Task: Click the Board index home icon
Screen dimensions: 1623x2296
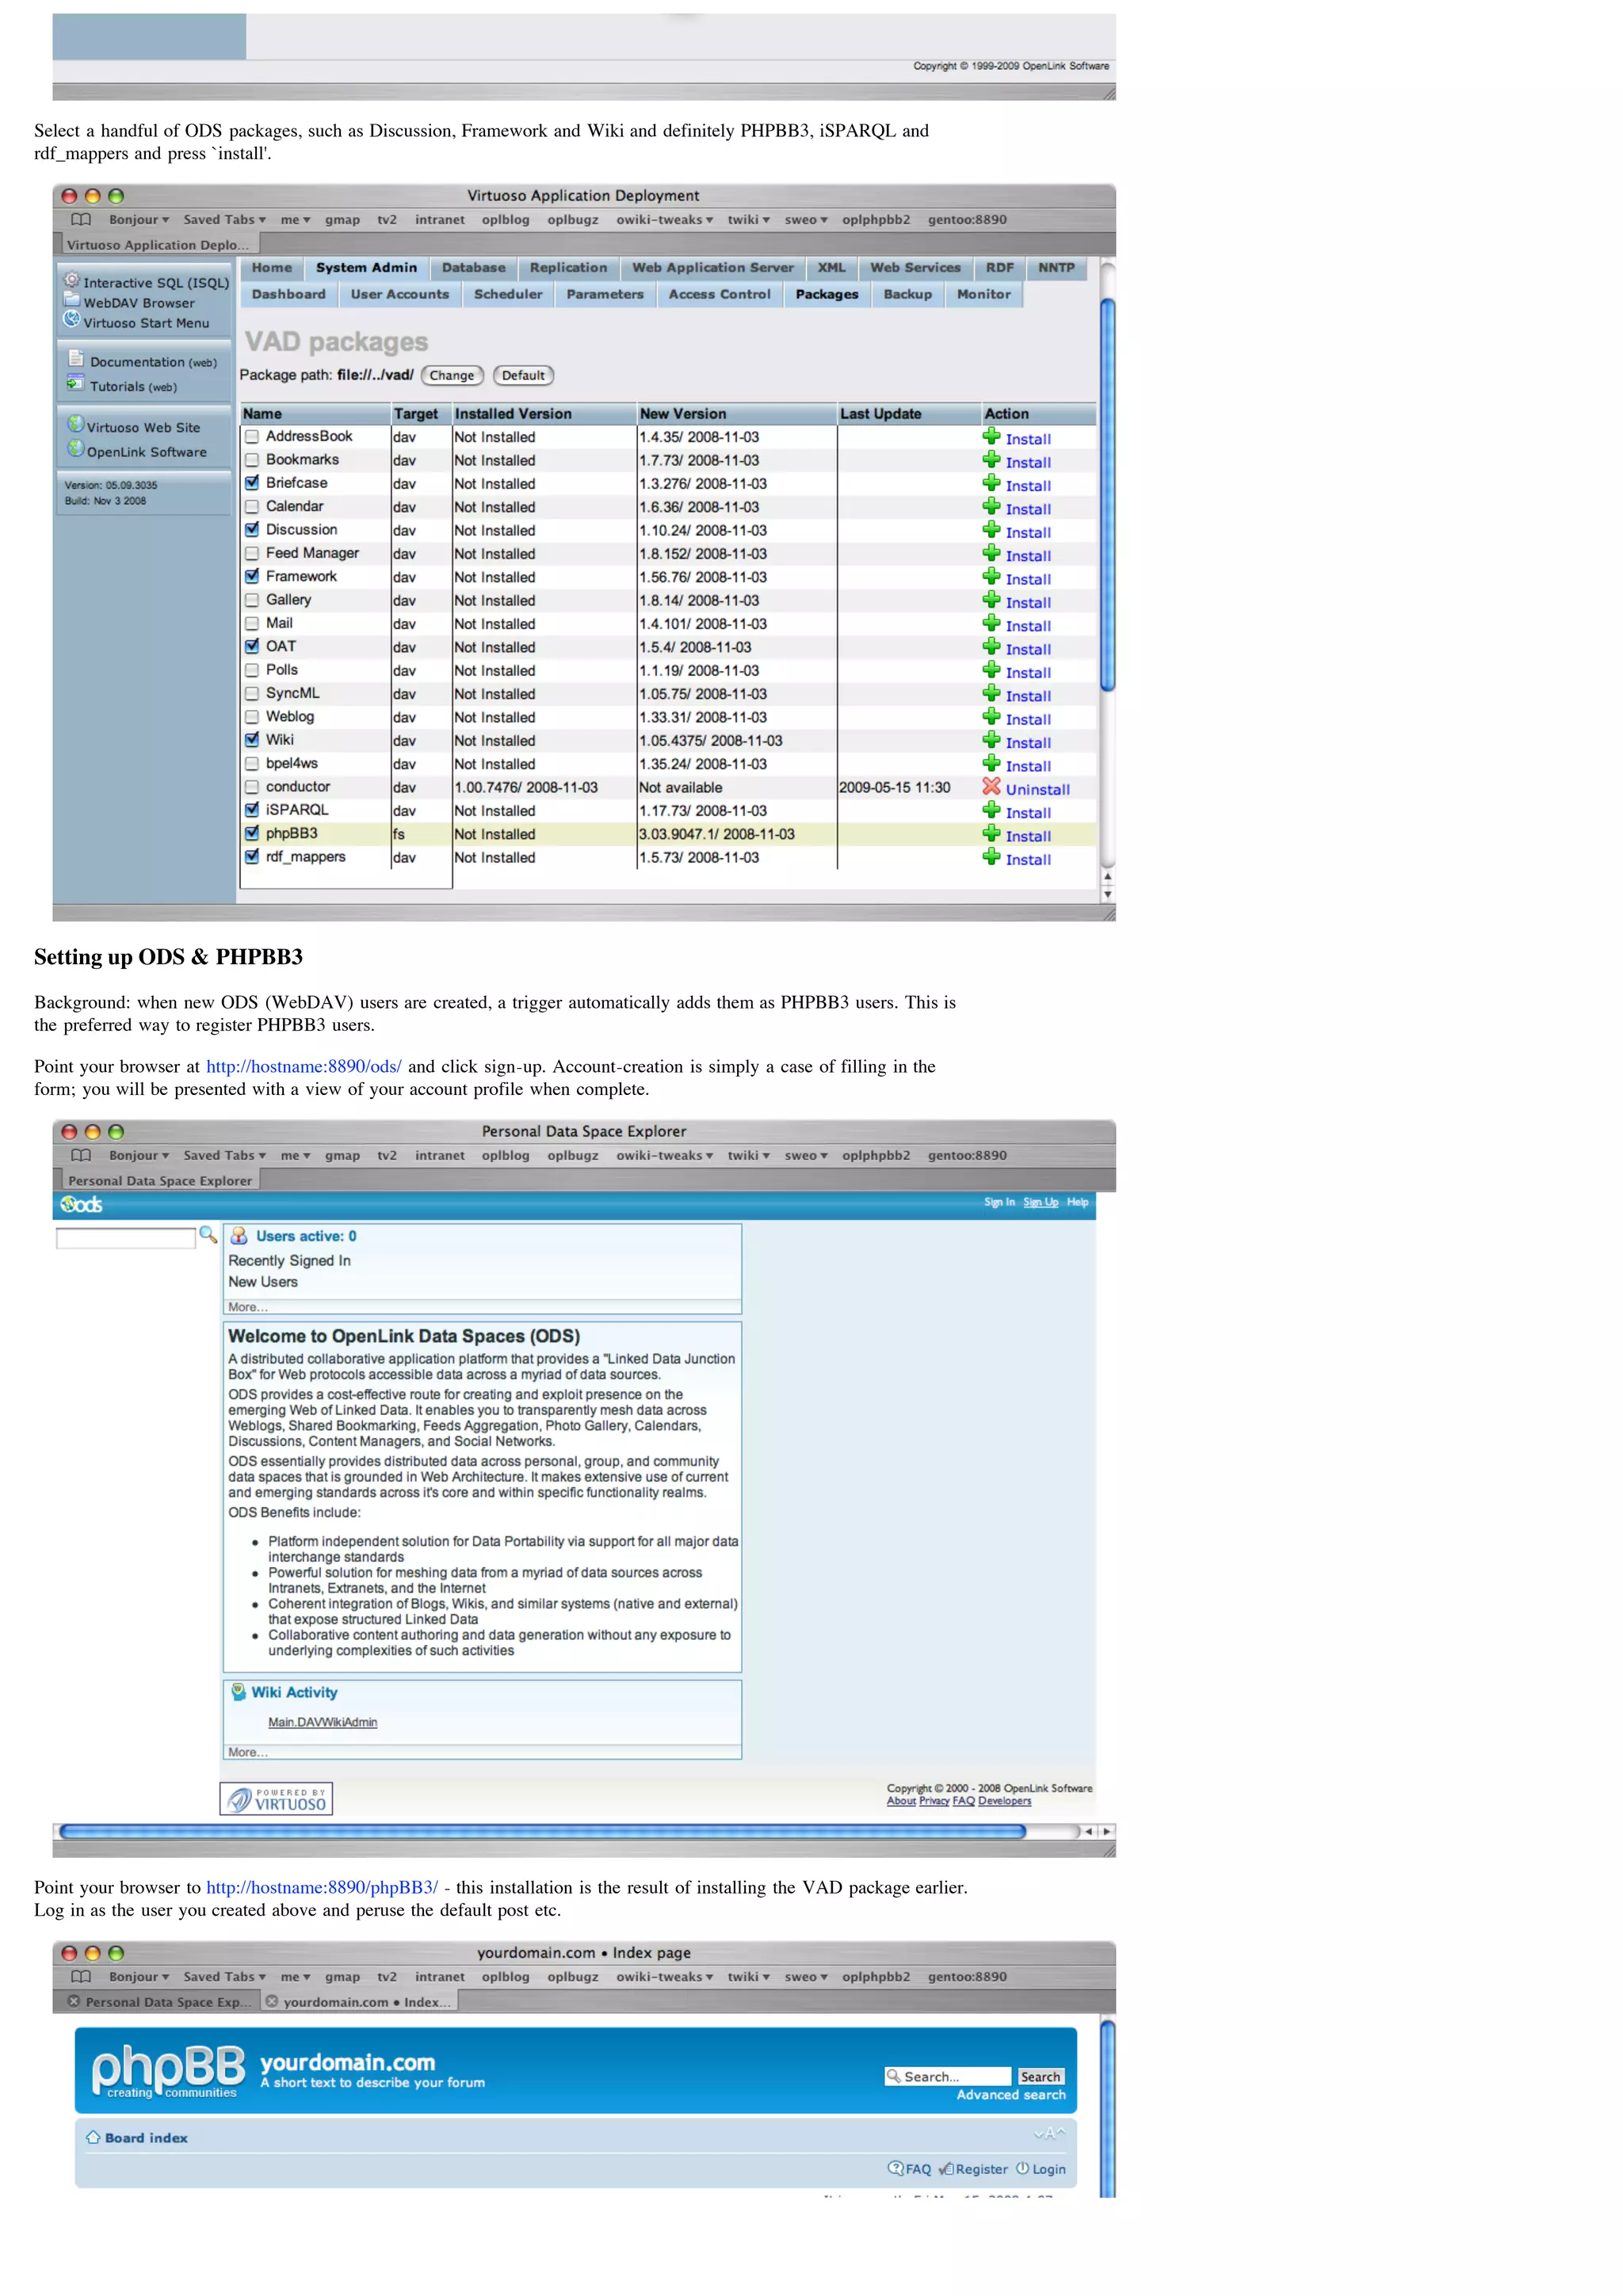Action: coord(93,2138)
